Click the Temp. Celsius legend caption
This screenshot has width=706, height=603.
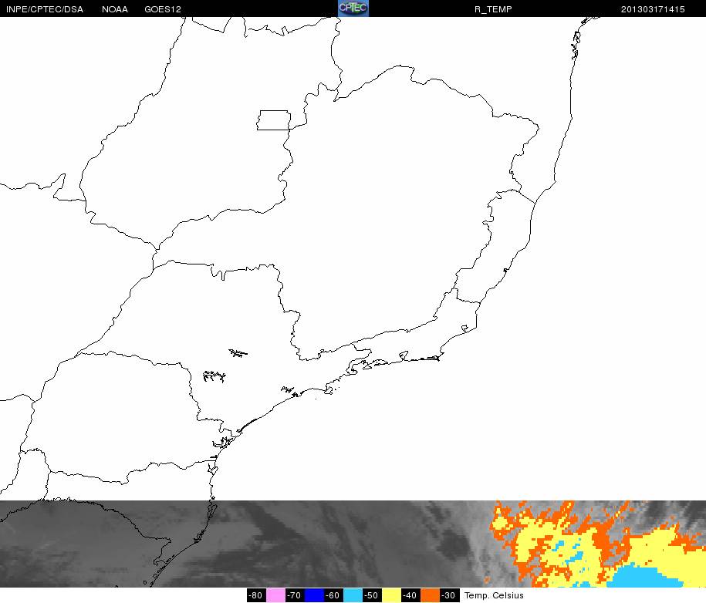494,595
